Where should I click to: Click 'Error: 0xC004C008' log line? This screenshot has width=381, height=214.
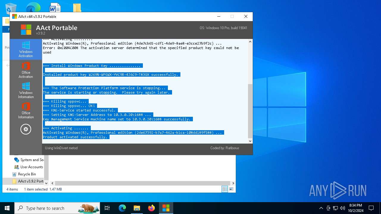pos(141,50)
